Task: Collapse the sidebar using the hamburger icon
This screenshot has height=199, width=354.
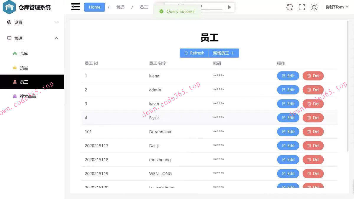Action: point(76,6)
